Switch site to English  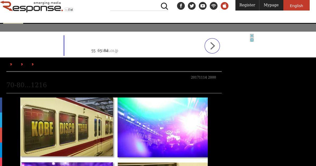pyautogui.click(x=297, y=5)
